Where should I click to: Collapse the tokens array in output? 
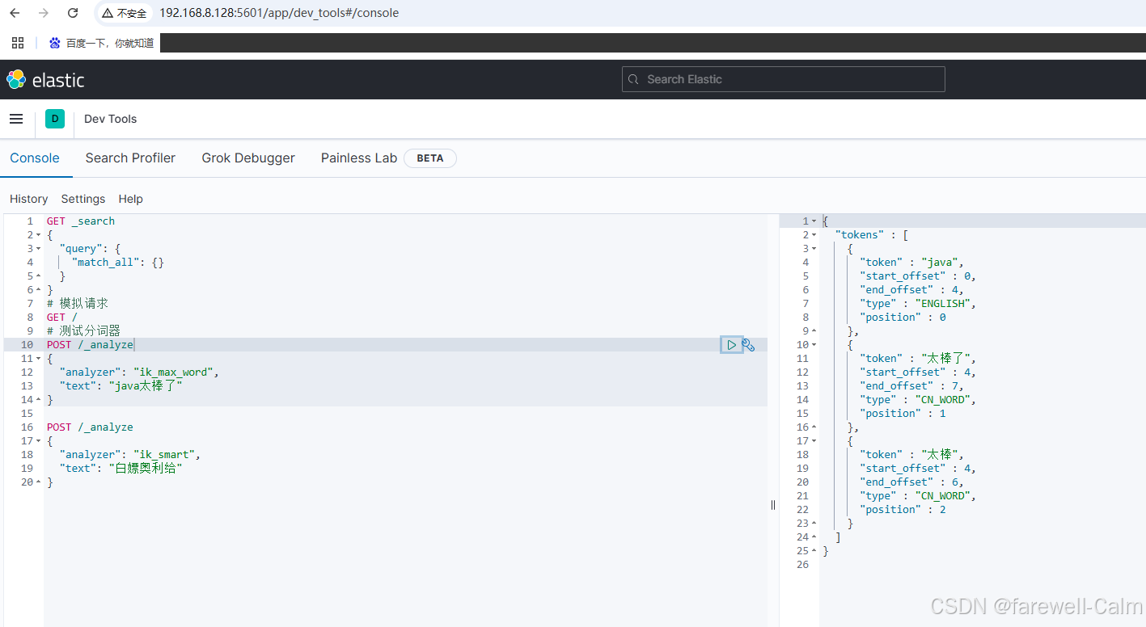coord(814,235)
